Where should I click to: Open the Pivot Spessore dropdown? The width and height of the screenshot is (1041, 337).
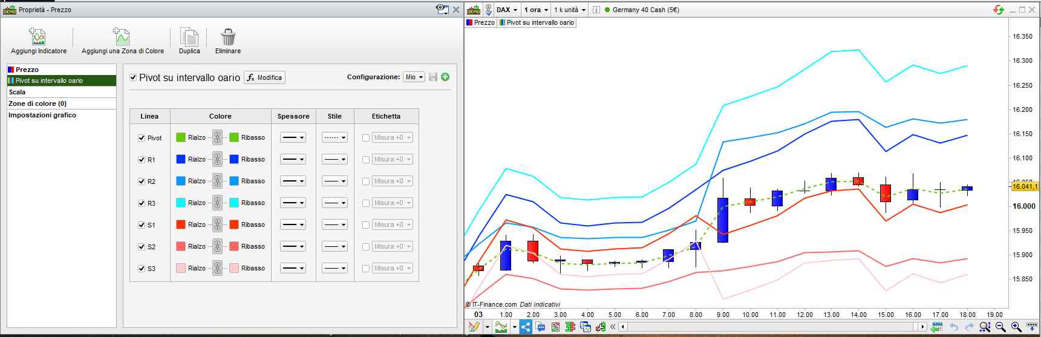pyautogui.click(x=293, y=137)
